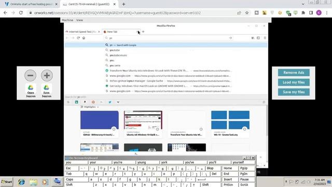332x187 pixels.
Task: Switch to Internet Speed Test Firefox tab
Action: (82, 32)
